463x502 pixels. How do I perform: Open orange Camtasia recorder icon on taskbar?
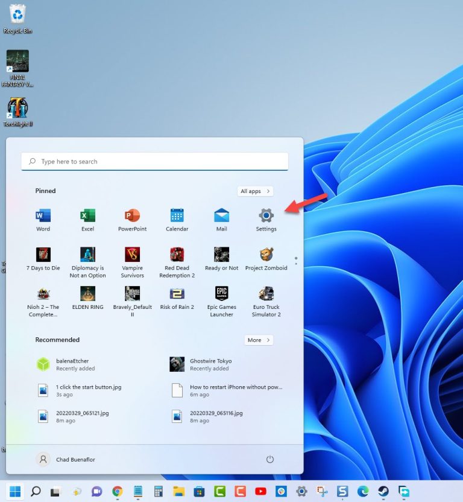coord(240,491)
